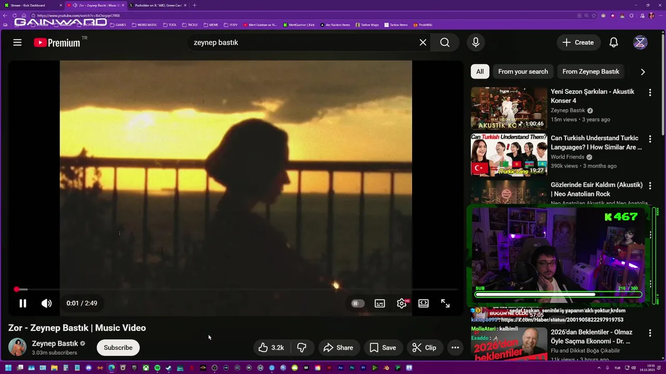The height and width of the screenshot is (374, 666).
Task: Open 'Gözlerinde Esir Kaldım (Akustik)' video title
Action: tap(597, 190)
